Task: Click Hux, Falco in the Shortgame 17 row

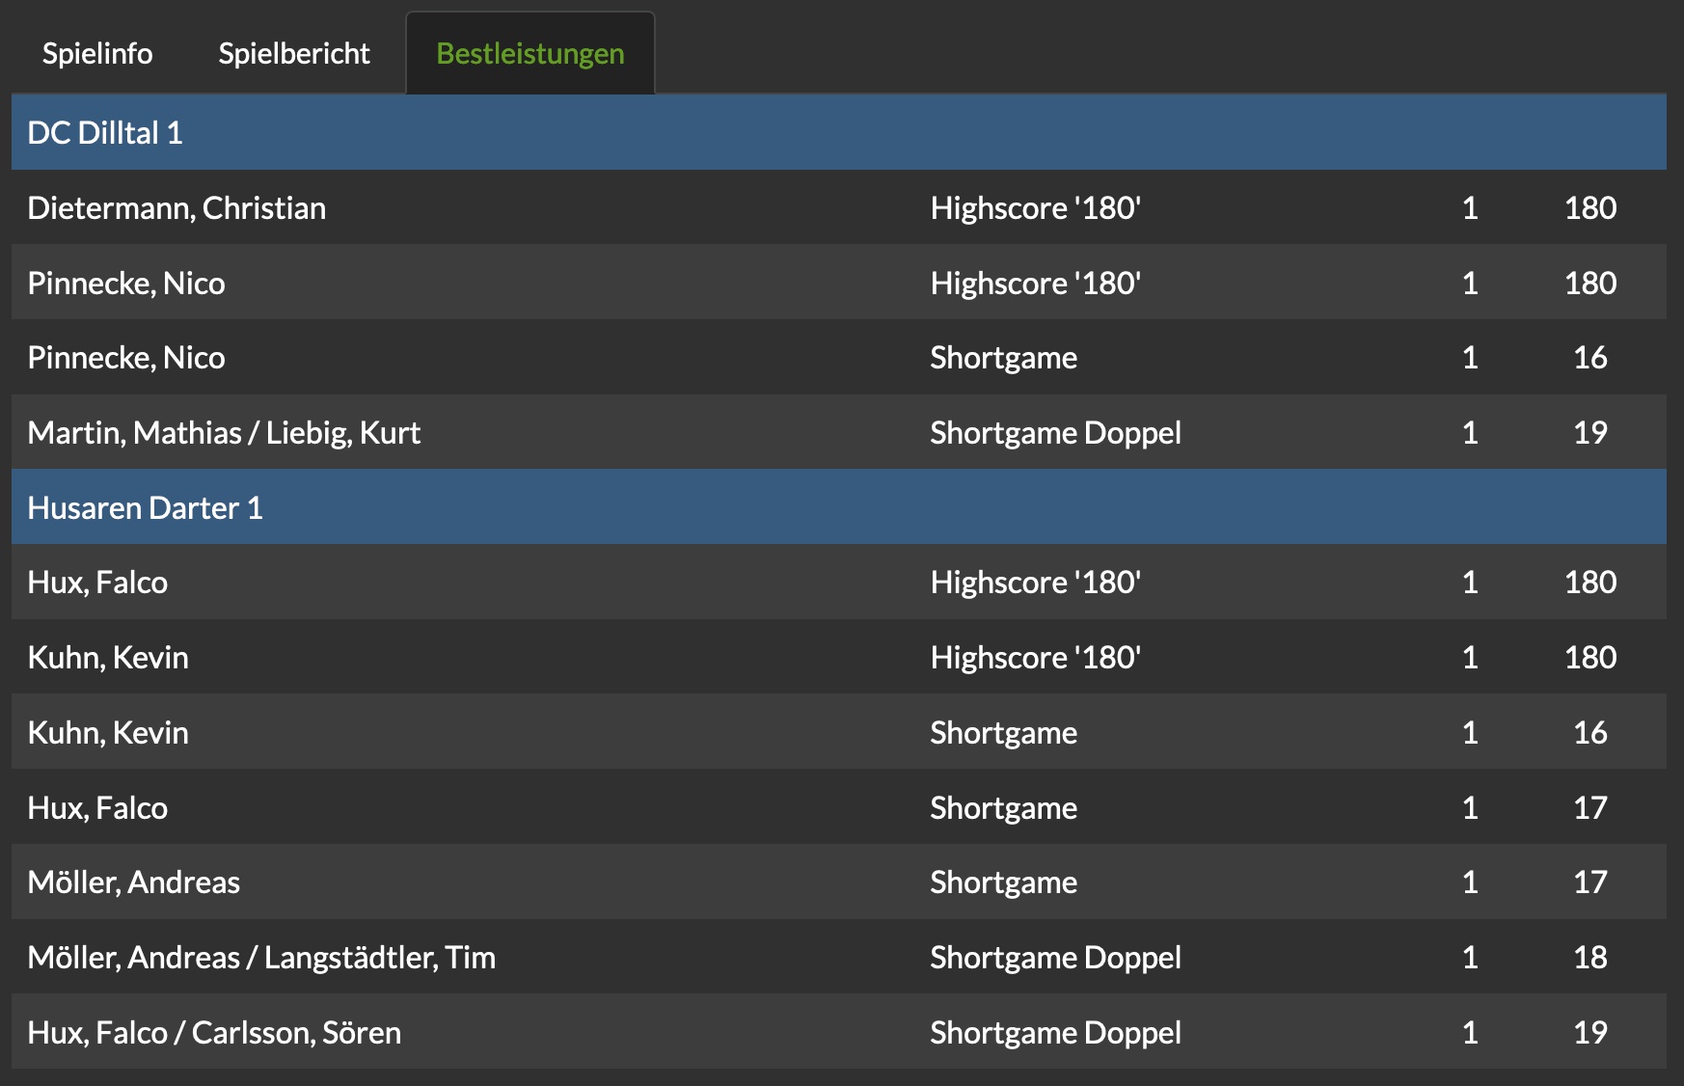Action: point(97,808)
